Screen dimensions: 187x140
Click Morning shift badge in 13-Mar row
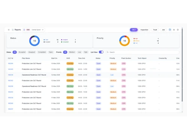70,69
